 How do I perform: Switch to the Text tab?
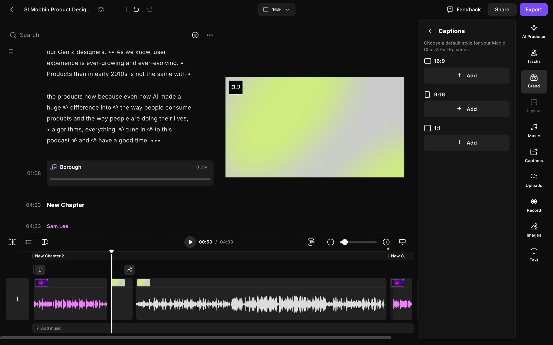[533, 255]
